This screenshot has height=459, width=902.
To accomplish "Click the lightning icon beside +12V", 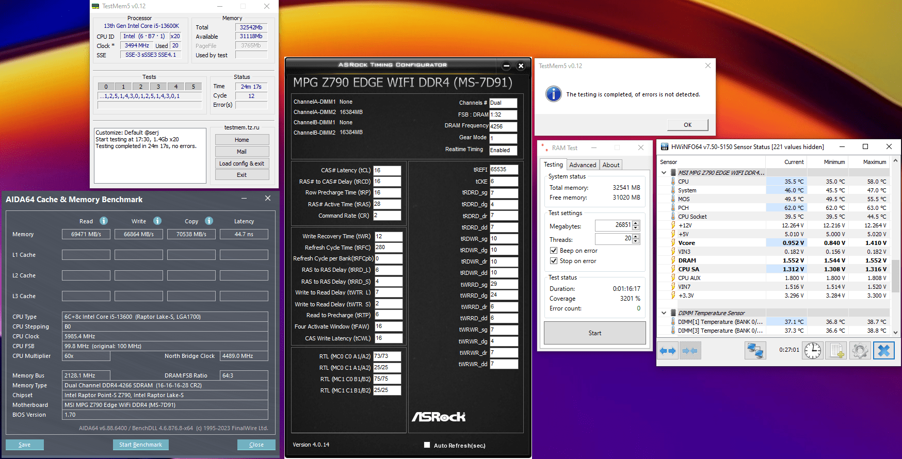I will pos(673,225).
